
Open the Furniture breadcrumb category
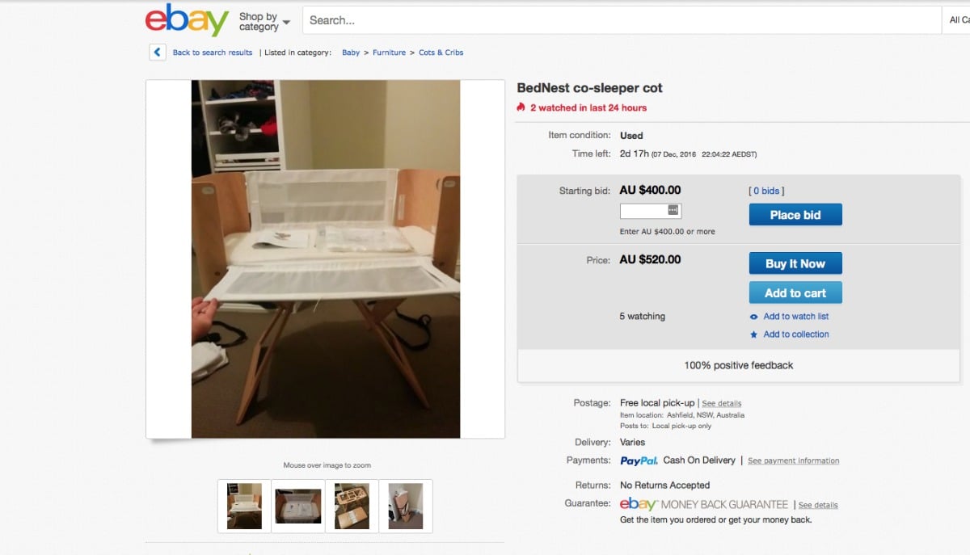pos(389,53)
